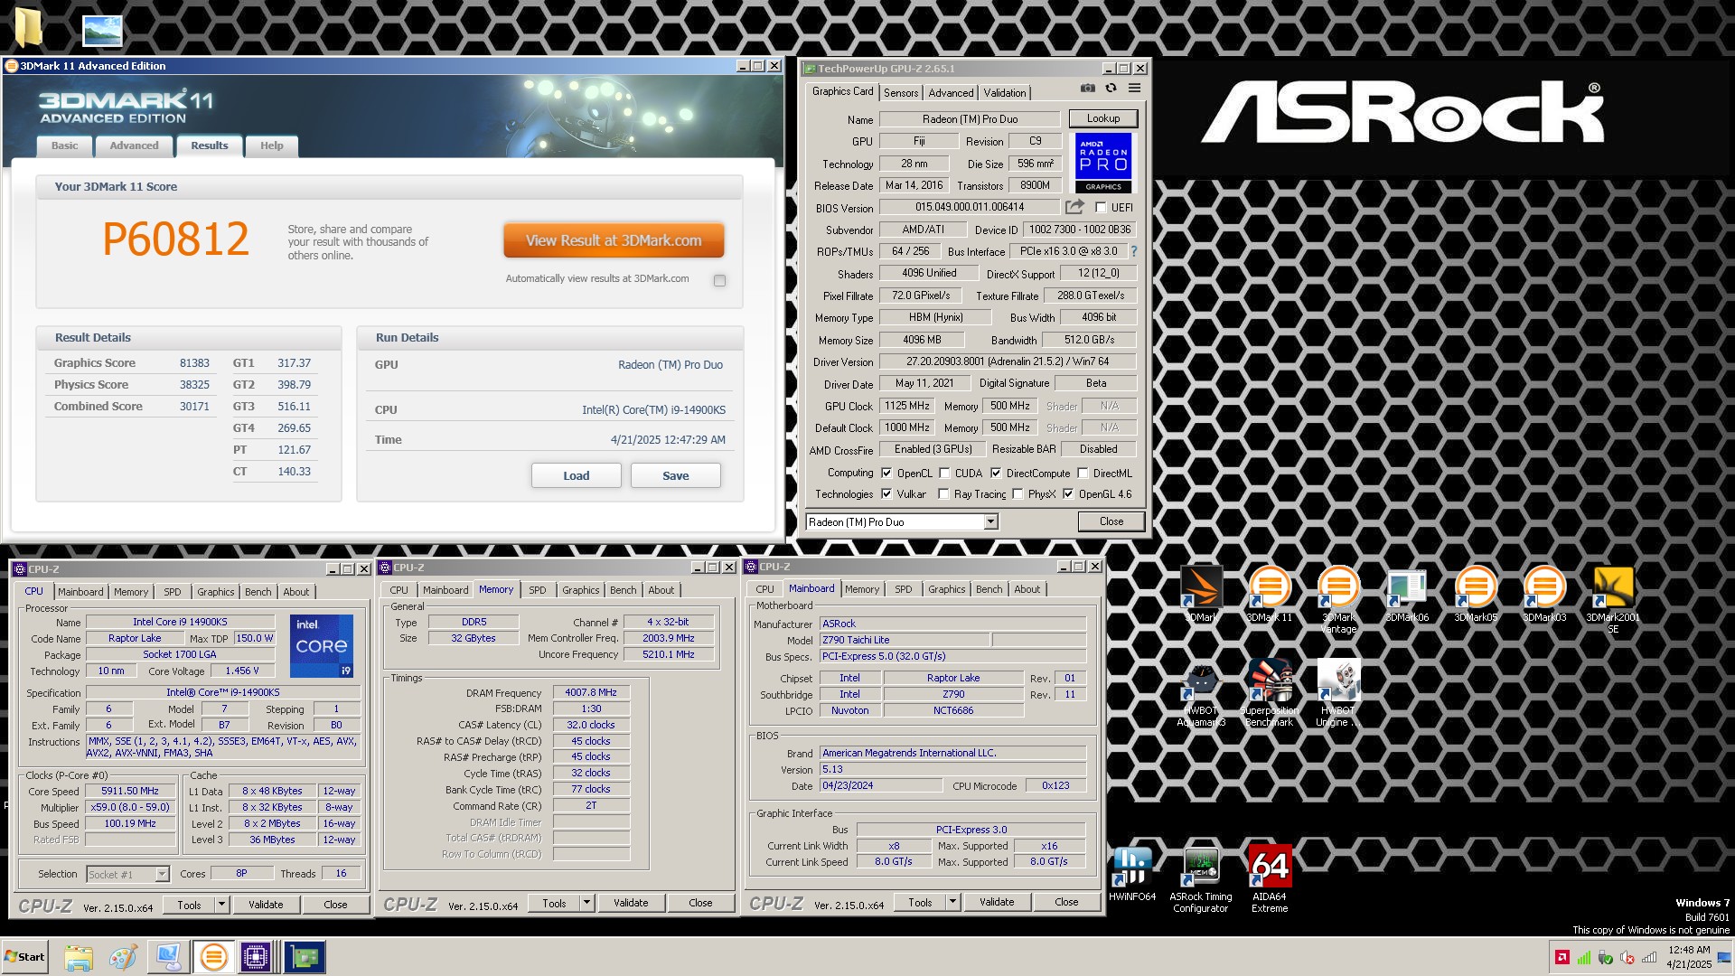Open the Validation tab in GPU-Z
1735x976 pixels.
coord(1004,92)
